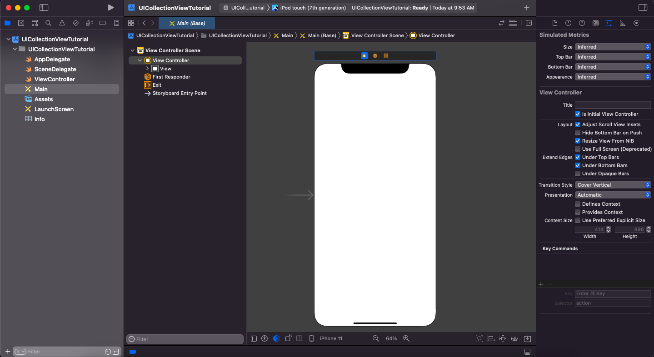Open the Symbol navigator icon
This screenshot has width=654, height=357.
35,23
